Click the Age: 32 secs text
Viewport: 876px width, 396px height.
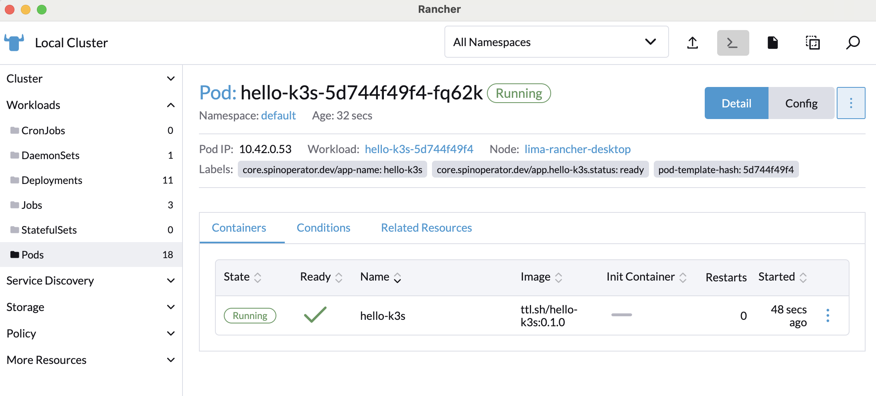(x=342, y=115)
